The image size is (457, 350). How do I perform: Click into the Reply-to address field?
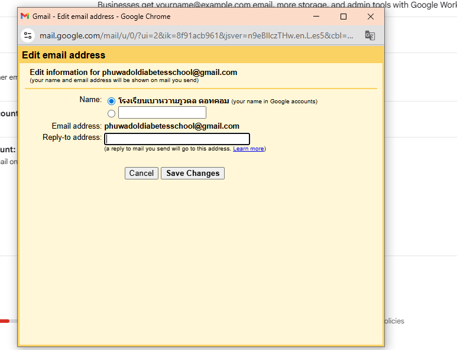pos(177,139)
